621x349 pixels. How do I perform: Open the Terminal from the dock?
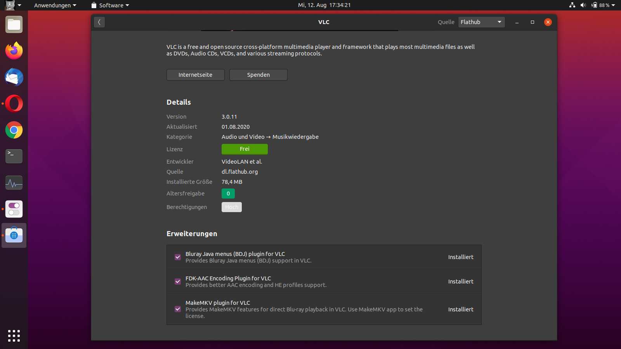(x=14, y=156)
